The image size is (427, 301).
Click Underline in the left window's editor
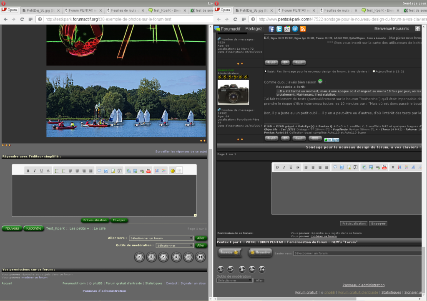point(41,171)
